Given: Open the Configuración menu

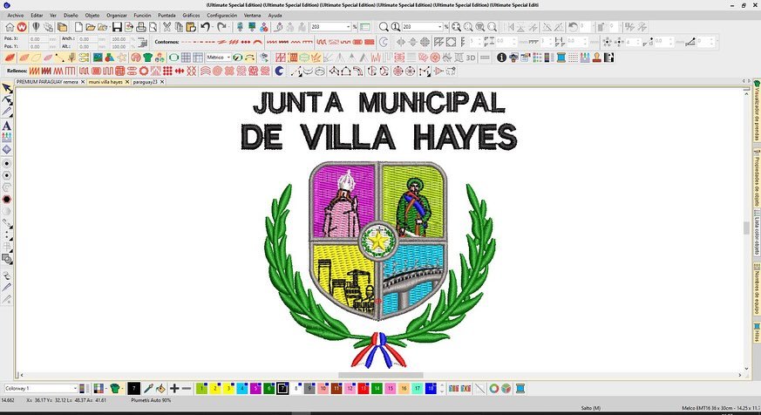Looking at the screenshot, I should point(221,16).
